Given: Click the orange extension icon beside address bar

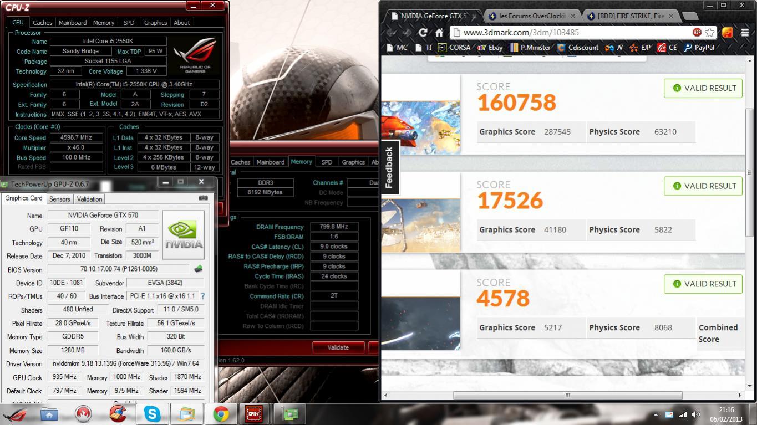Looking at the screenshot, I should [x=727, y=33].
